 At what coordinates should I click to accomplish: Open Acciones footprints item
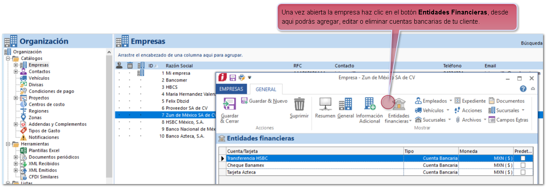point(468,110)
